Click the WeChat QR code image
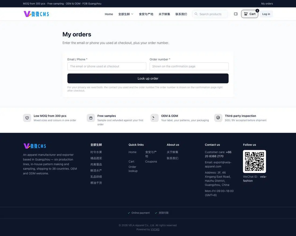The image size is (296, 236). (x=255, y=161)
